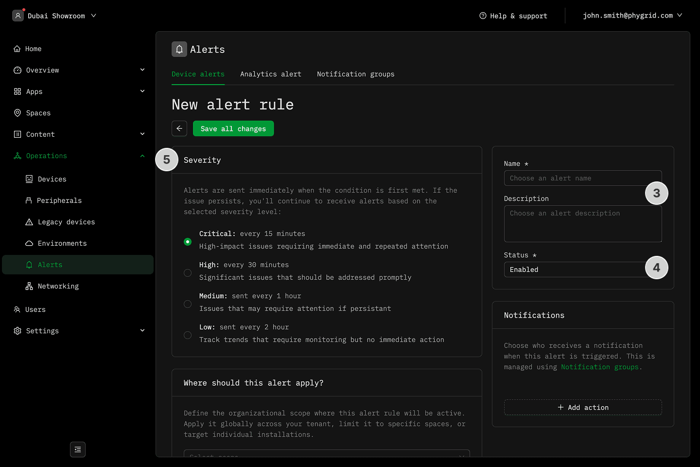This screenshot has width=700, height=467.
Task: Click the back arrow icon button
Action: [x=179, y=128]
